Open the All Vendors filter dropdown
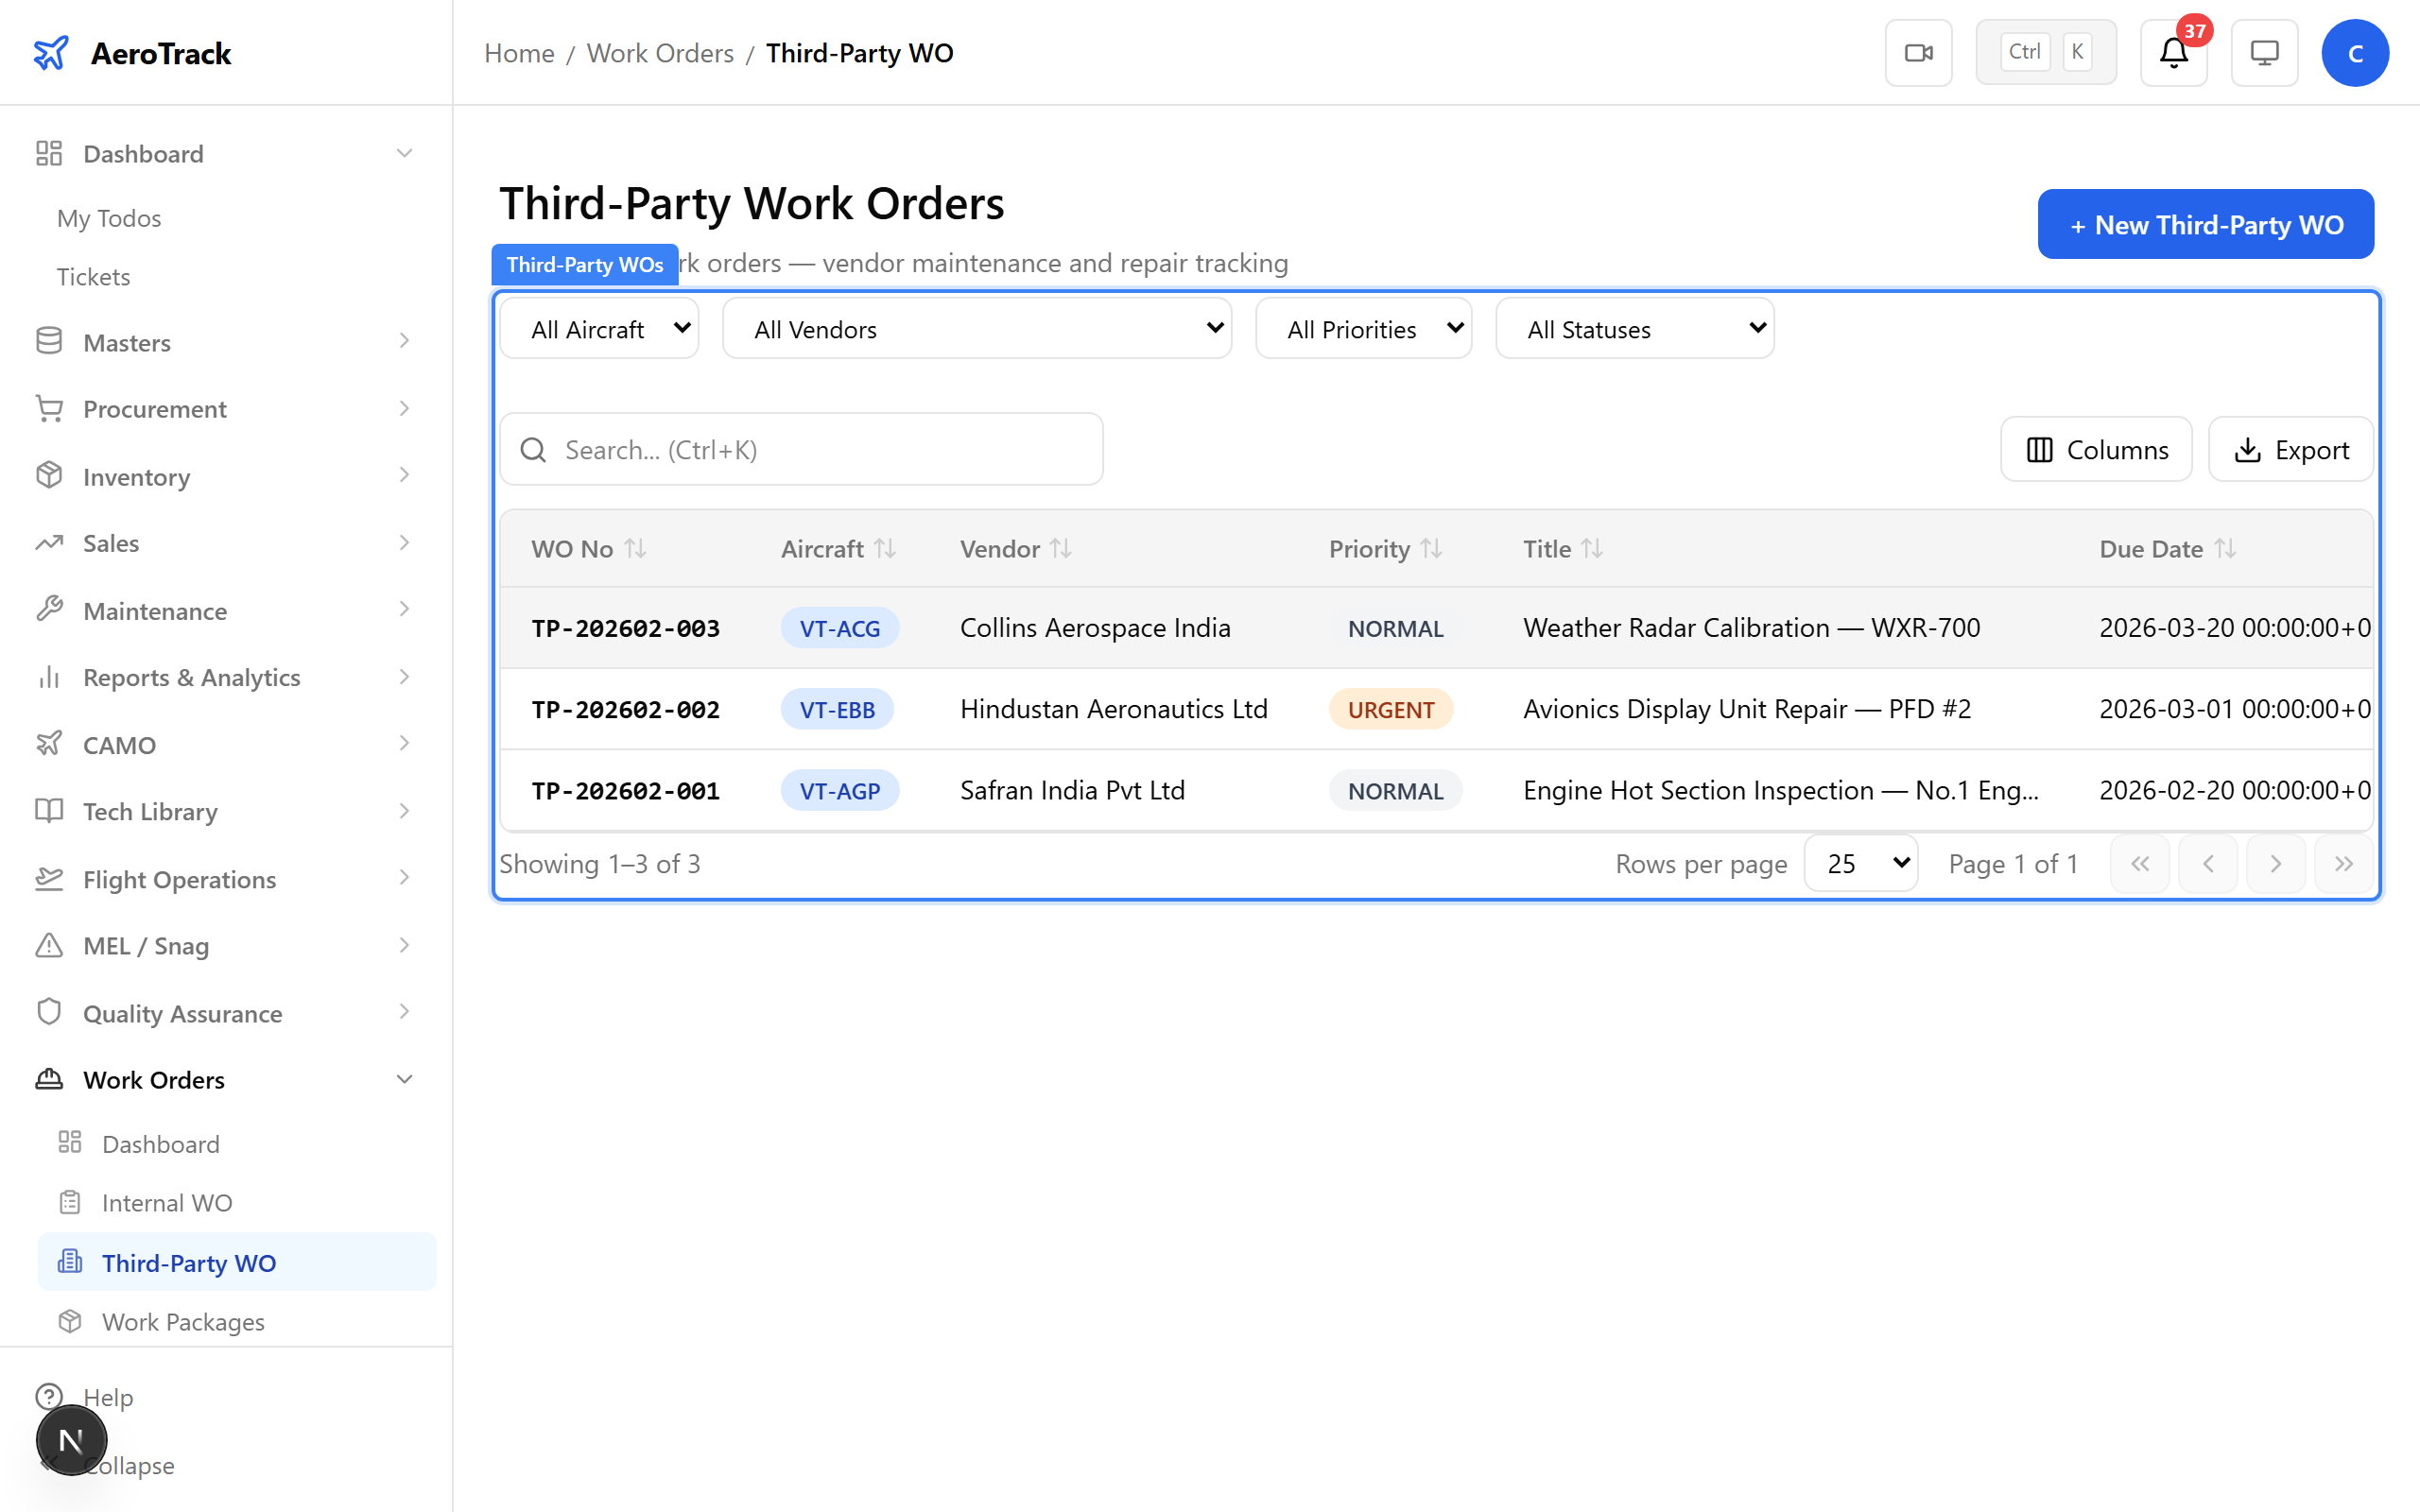Image resolution: width=2420 pixels, height=1512 pixels. (976, 329)
